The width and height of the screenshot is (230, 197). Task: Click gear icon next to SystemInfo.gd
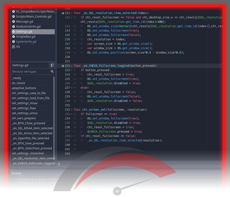pos(13,42)
